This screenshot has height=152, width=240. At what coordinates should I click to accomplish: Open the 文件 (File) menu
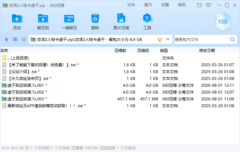point(131,5)
